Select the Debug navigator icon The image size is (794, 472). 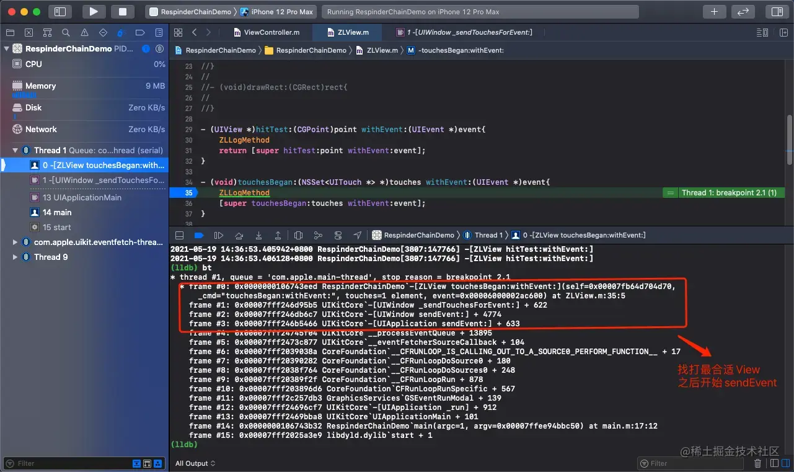tap(121, 32)
